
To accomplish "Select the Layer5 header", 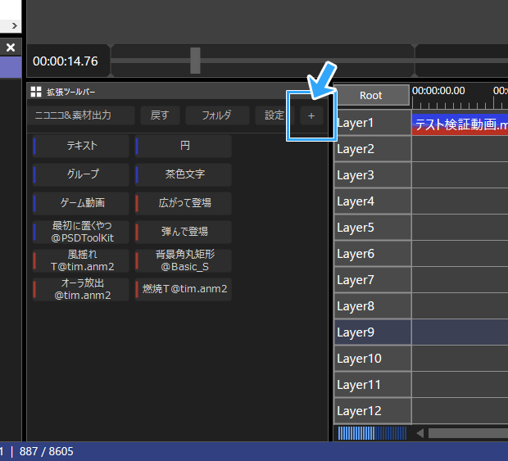I will pyautogui.click(x=373, y=228).
